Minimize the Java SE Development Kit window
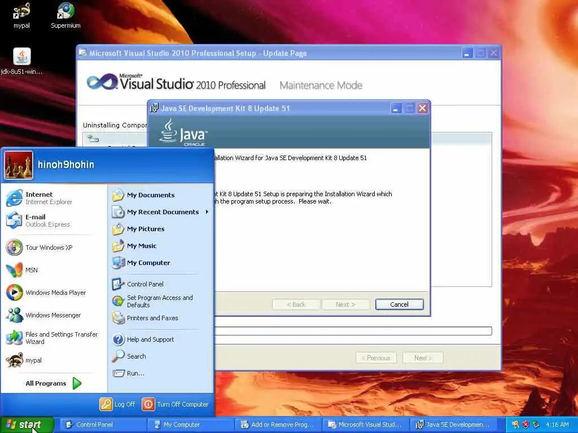 [396, 108]
